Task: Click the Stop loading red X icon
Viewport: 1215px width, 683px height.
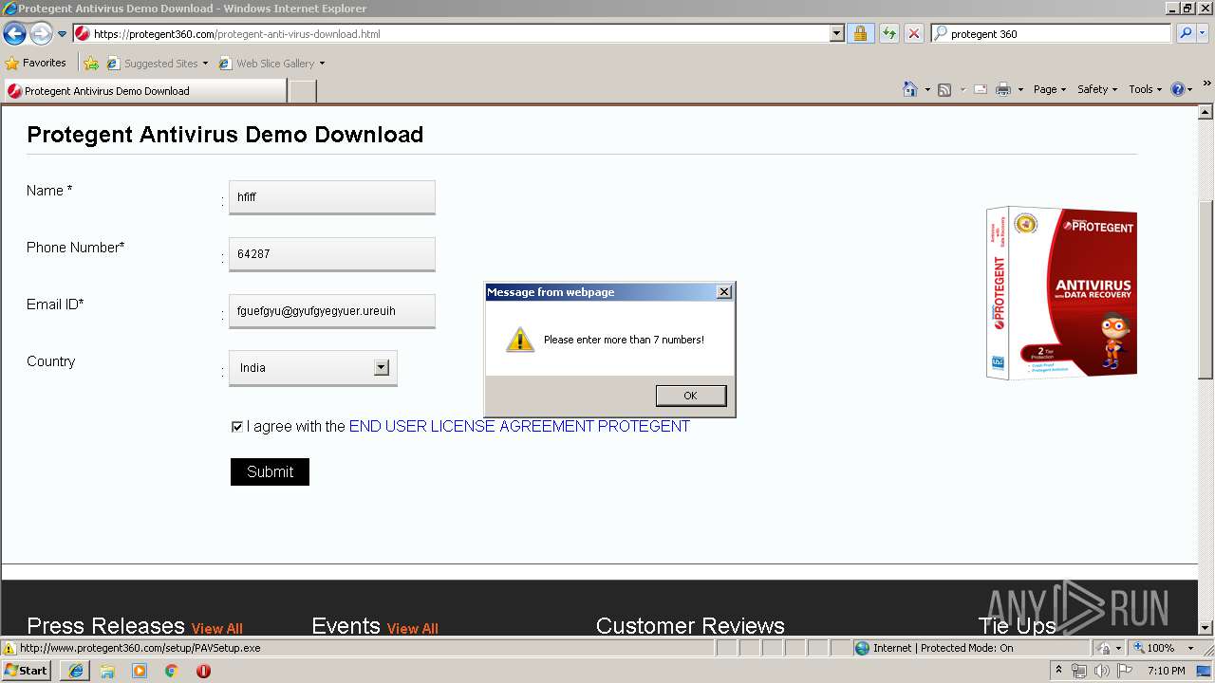Action: coord(913,33)
